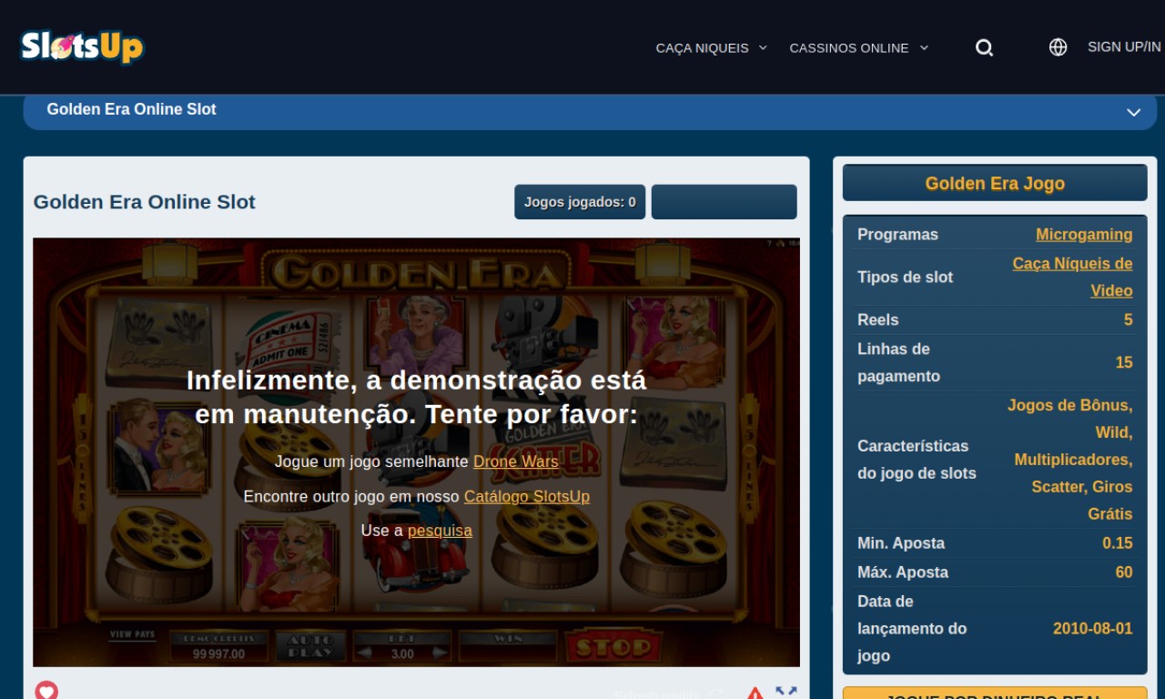This screenshot has width=1165, height=699.
Task: Click the slot features list with Jogos de Bônus
Action: (1069, 460)
